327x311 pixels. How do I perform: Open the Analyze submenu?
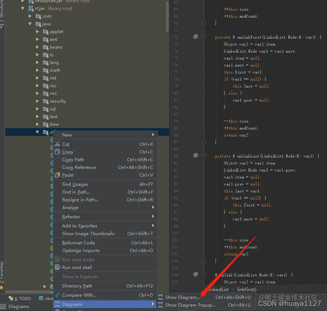pyautogui.click(x=105, y=208)
